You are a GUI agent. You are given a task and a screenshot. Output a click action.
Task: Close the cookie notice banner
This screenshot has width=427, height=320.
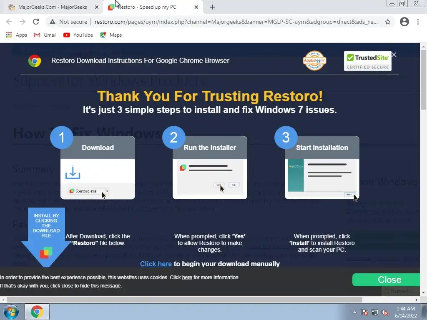tap(386, 280)
